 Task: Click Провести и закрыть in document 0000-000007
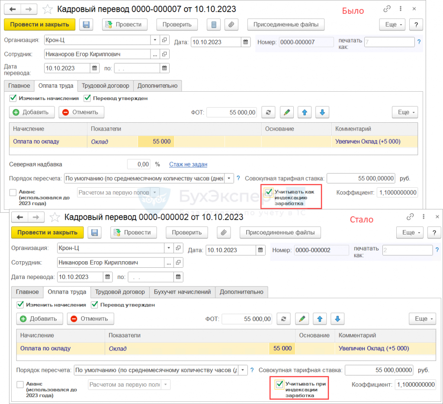pyautogui.click(x=40, y=25)
